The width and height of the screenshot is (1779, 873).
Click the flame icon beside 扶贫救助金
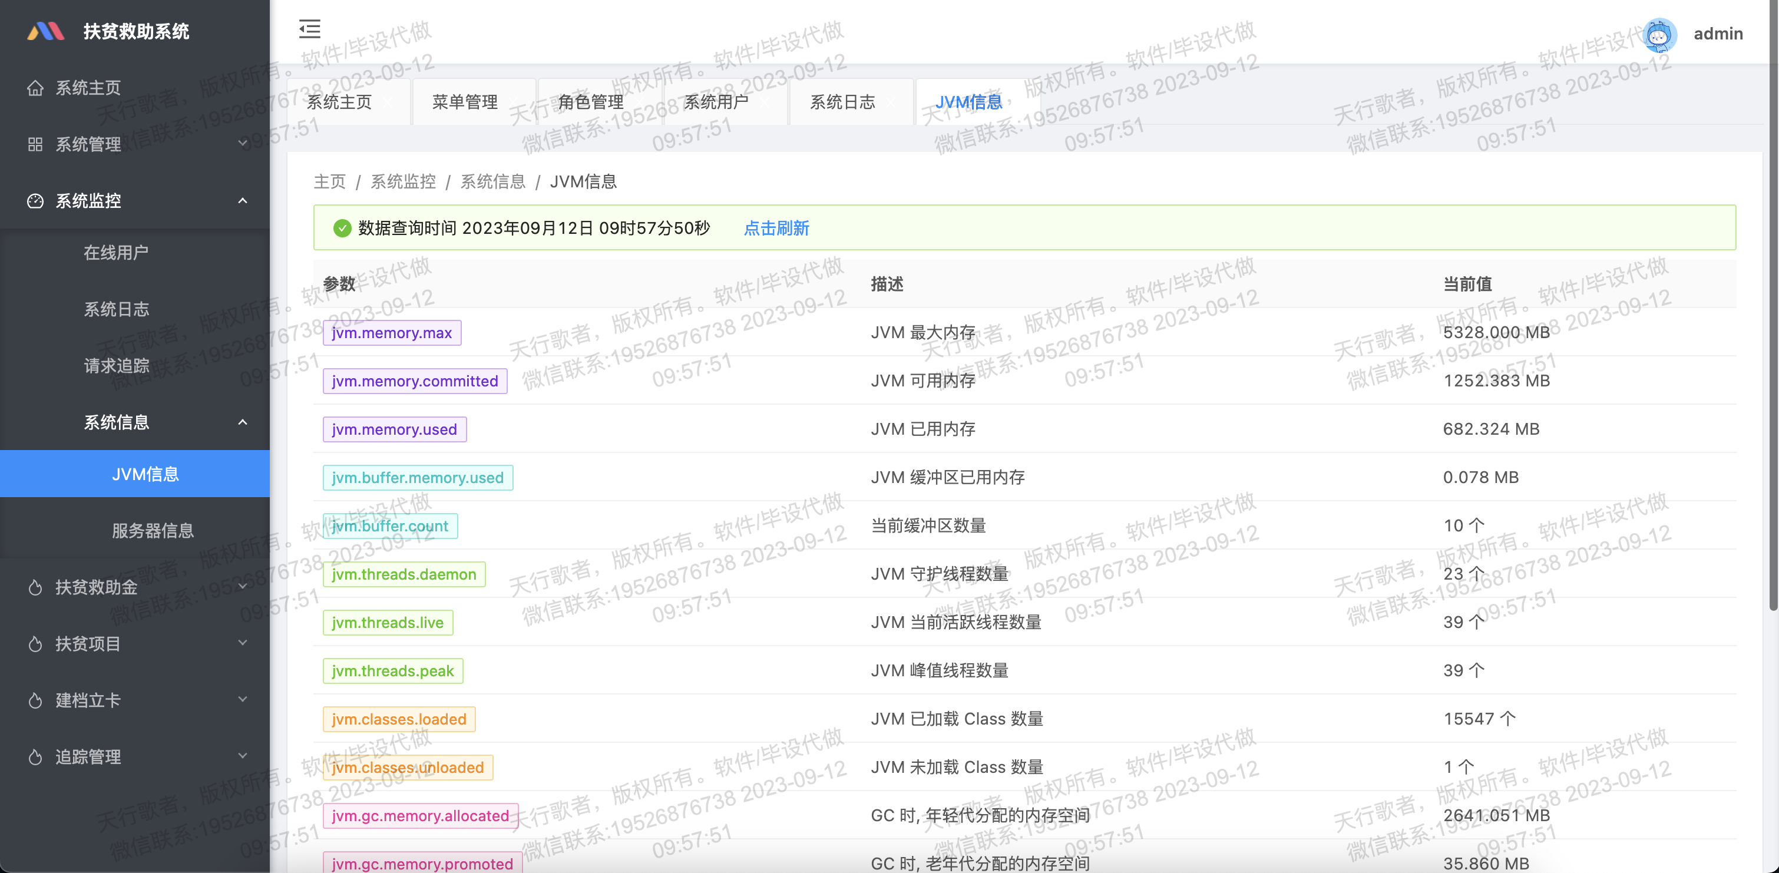tap(35, 587)
